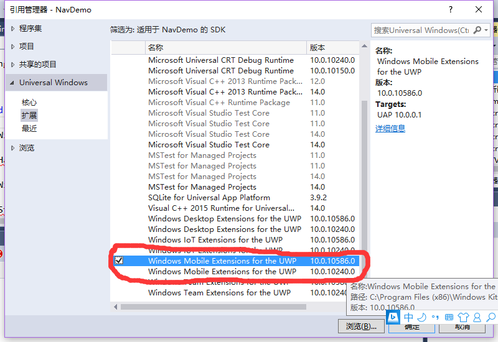The image size is (498, 342).
Task: Select Visual C++ 2015 Runtime for Universal row
Action: (235, 208)
